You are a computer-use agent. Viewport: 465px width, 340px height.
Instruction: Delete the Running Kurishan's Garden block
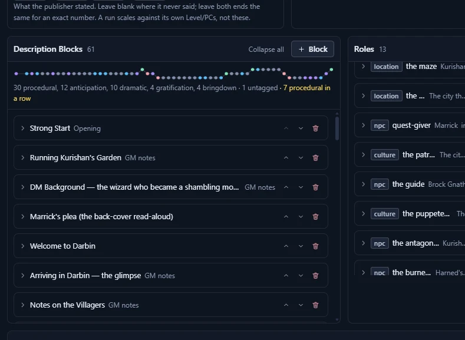coord(315,158)
